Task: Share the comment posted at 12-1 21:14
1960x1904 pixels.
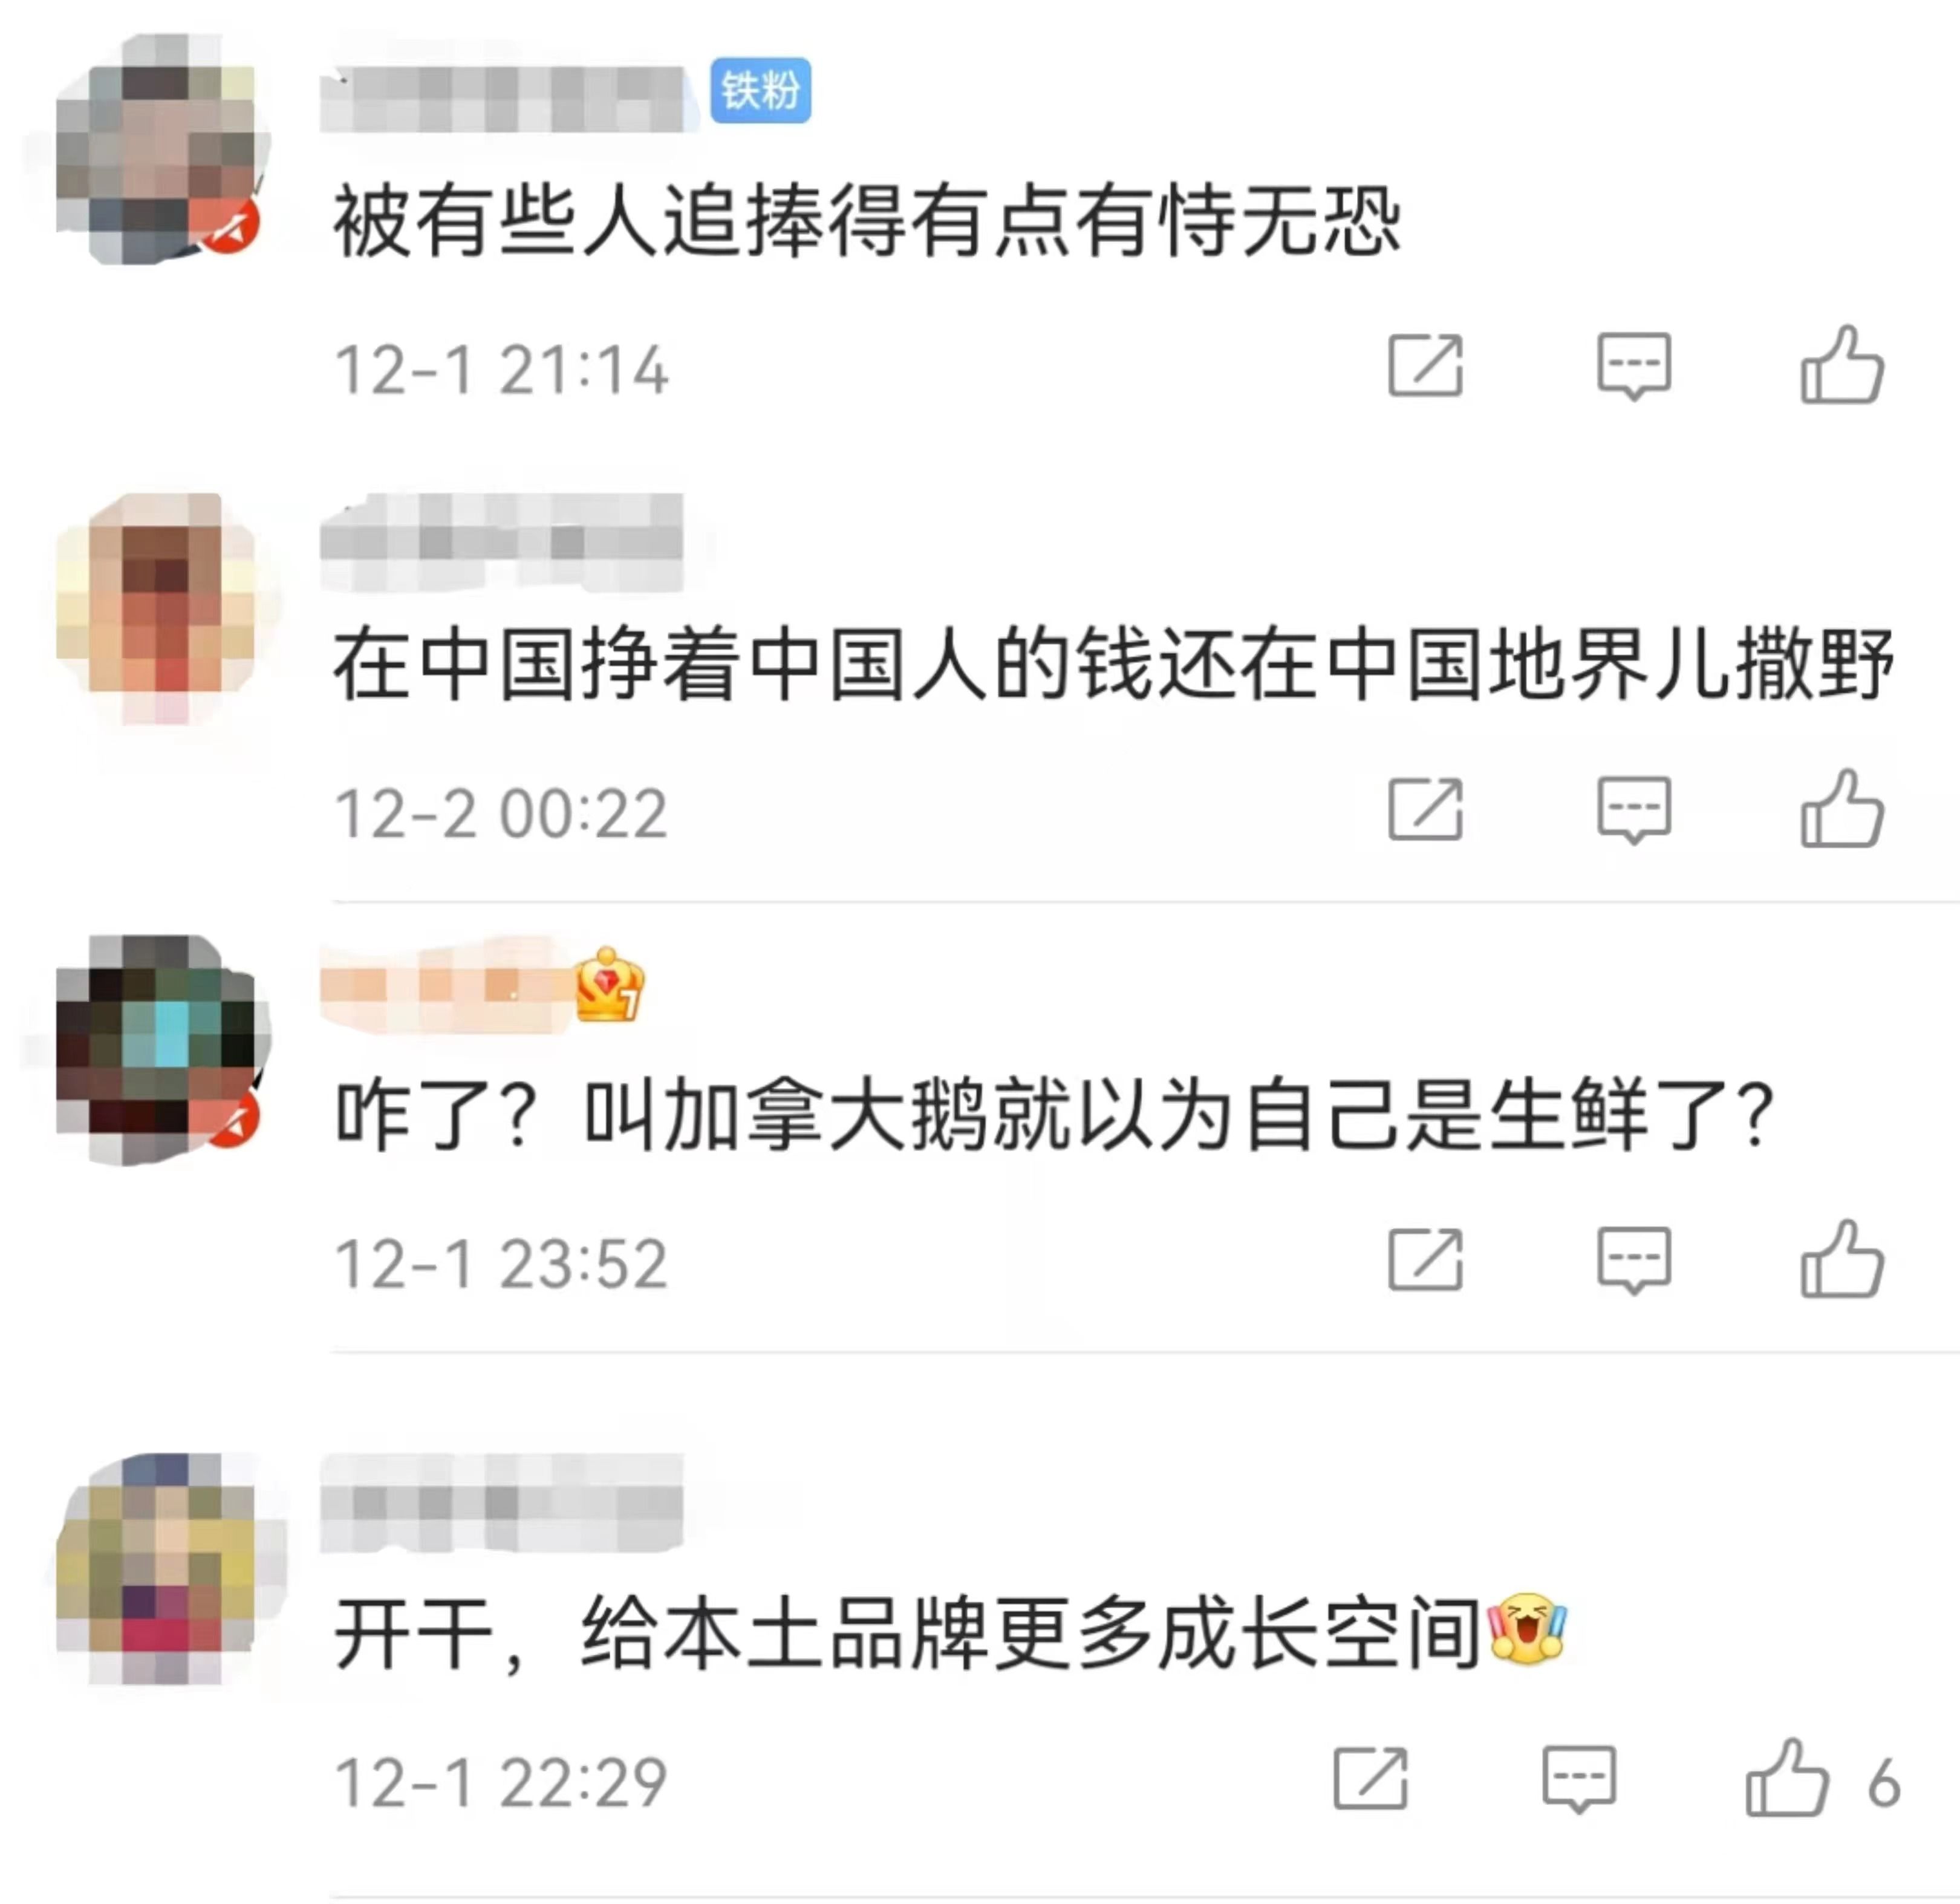Action: point(1425,366)
